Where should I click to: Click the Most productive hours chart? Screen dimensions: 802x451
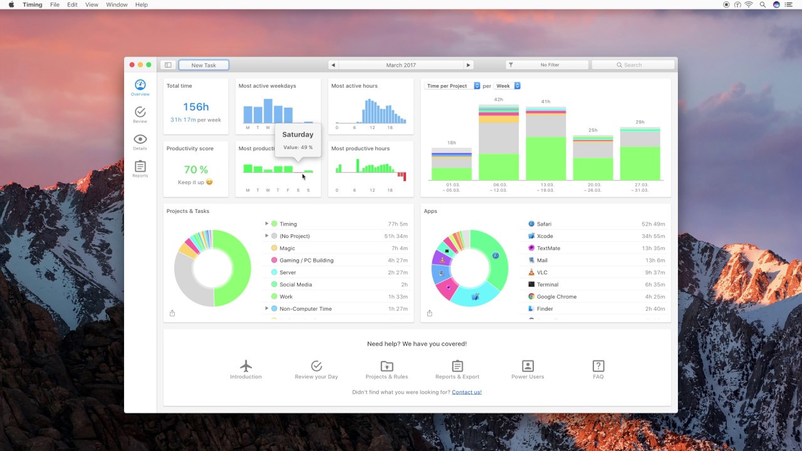(371, 169)
